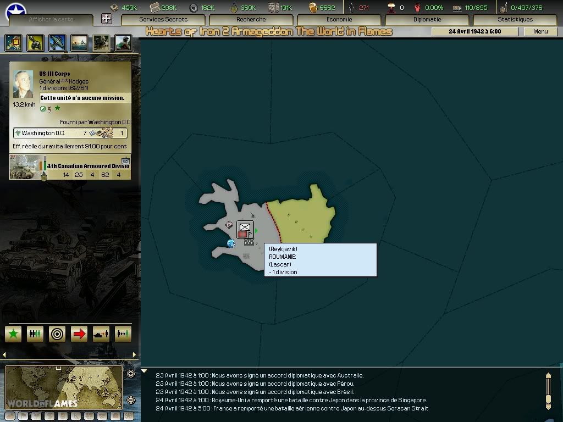The width and height of the screenshot is (563, 422).
Task: Click the log entry about Singapore battle
Action: coord(291,400)
